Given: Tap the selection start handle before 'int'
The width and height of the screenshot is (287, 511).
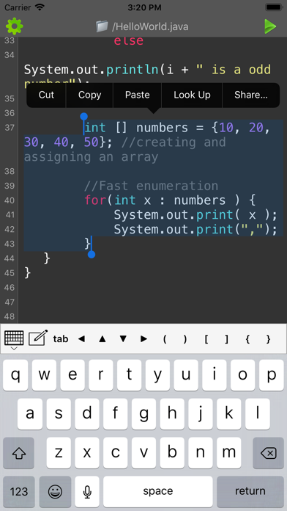Looking at the screenshot, I should (x=84, y=117).
